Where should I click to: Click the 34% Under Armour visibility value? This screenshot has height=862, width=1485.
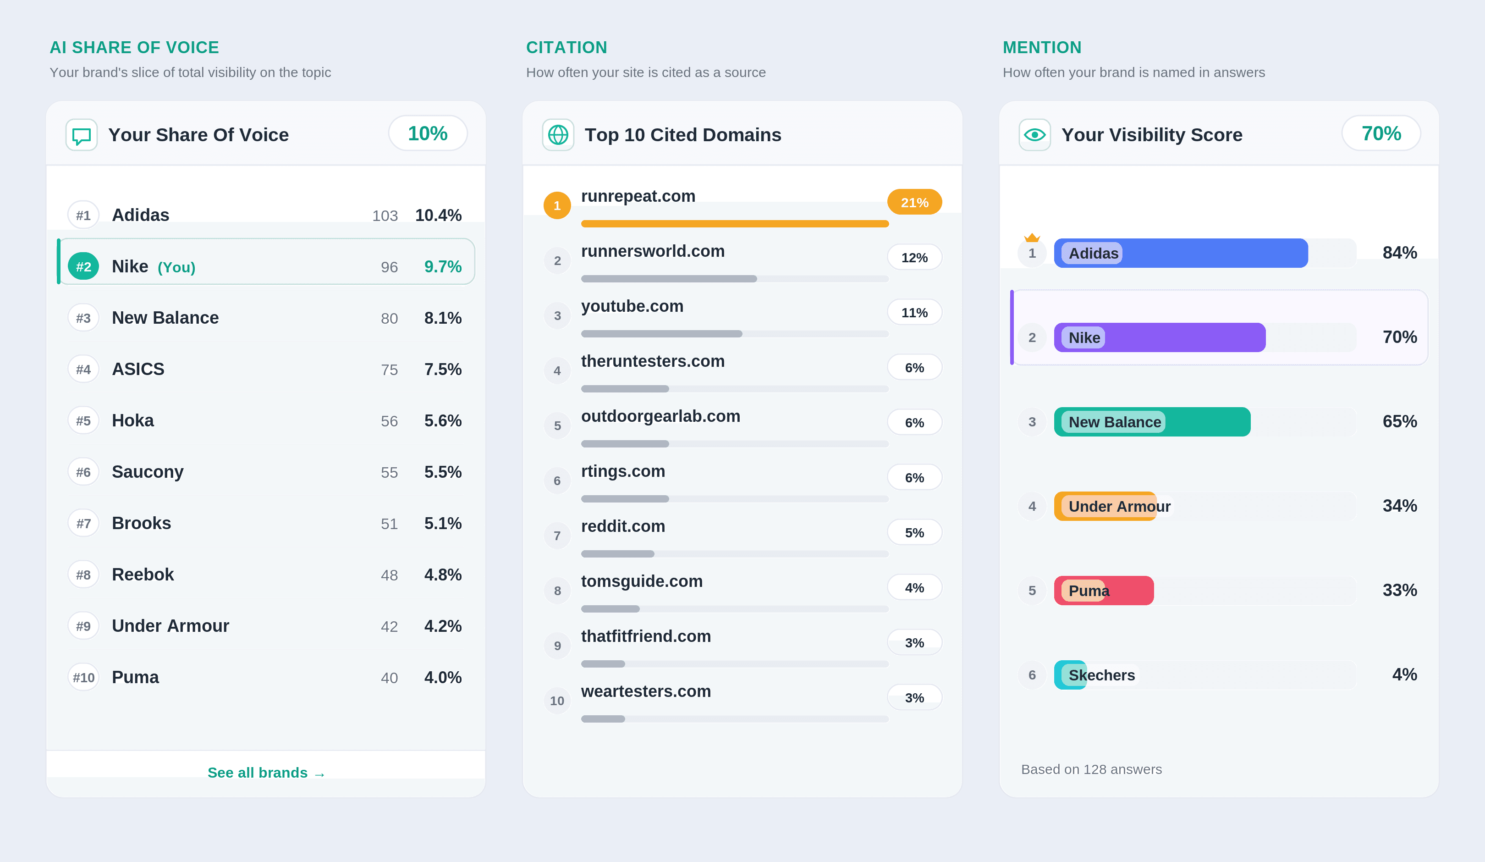pyautogui.click(x=1400, y=505)
